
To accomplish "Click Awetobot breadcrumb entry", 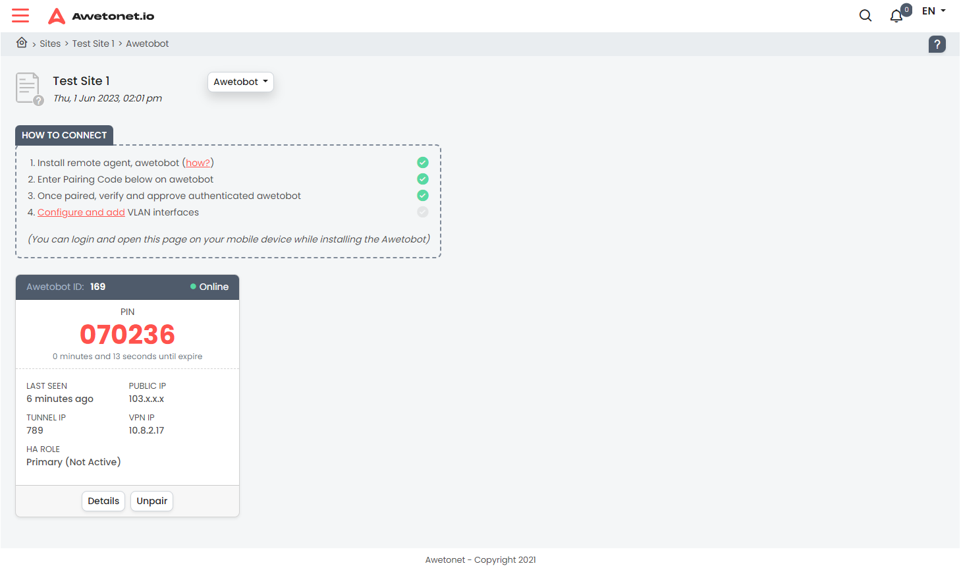I will 148,43.
